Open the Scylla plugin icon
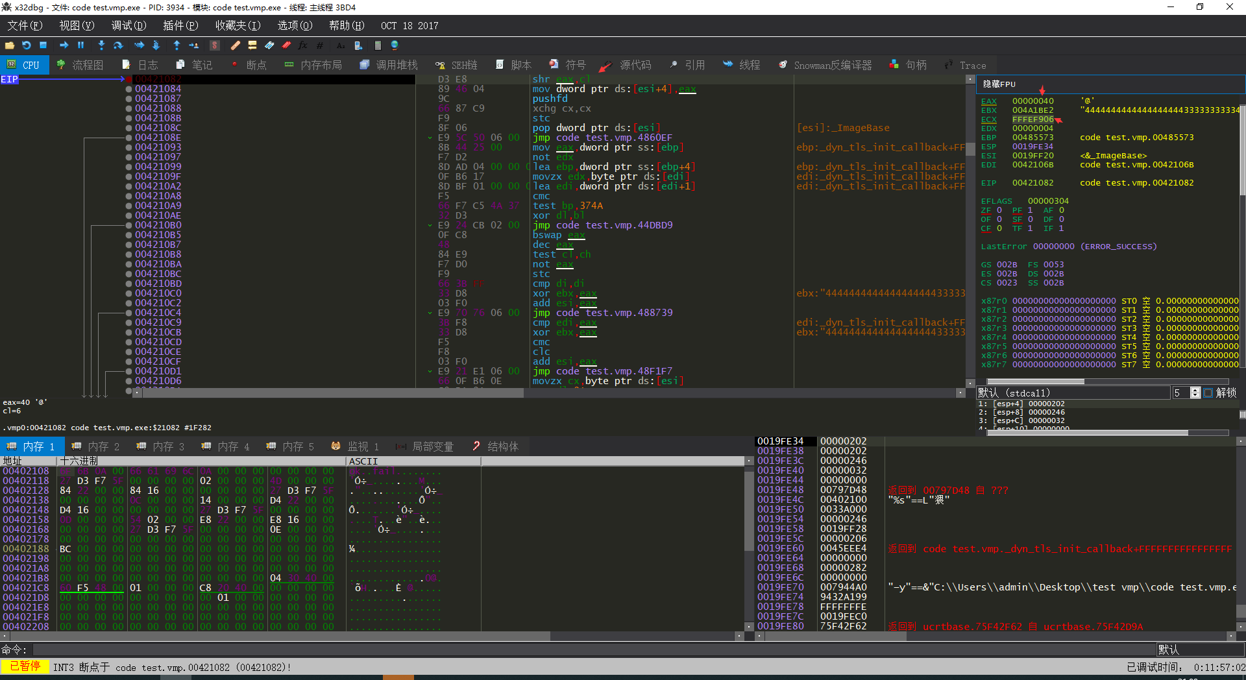This screenshot has width=1246, height=680. click(x=215, y=45)
